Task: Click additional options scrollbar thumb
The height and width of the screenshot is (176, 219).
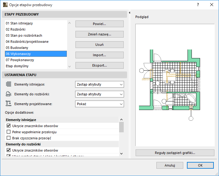Action: click(x=121, y=127)
